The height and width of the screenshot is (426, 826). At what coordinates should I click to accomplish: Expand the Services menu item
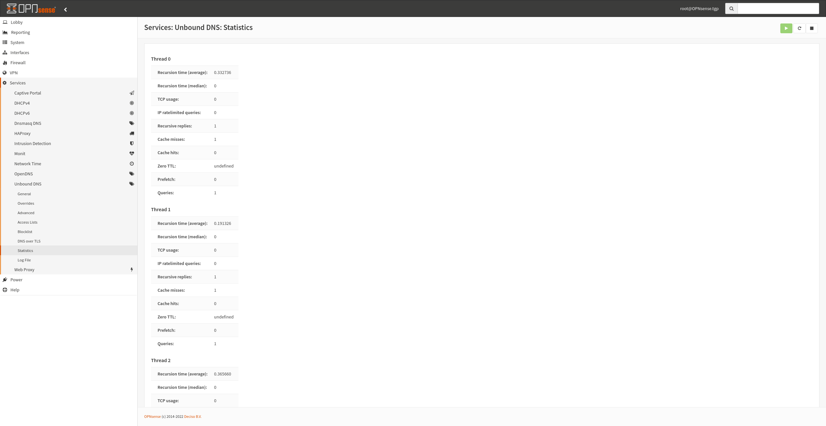pos(17,82)
